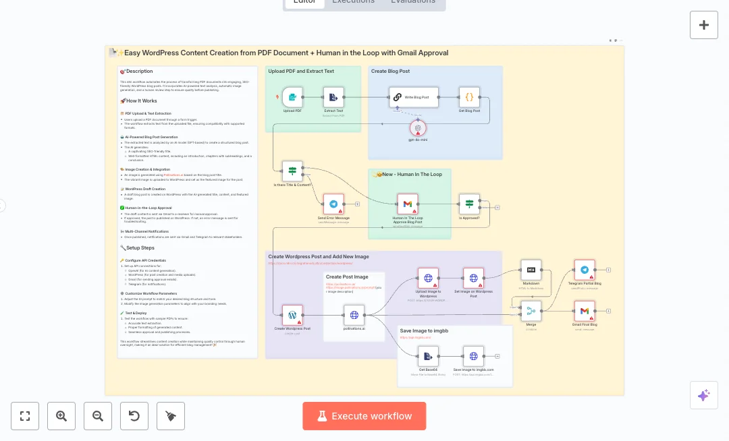The height and width of the screenshot is (441, 729).
Task: Click the zoom to fit canvas button
Action: pos(25,416)
